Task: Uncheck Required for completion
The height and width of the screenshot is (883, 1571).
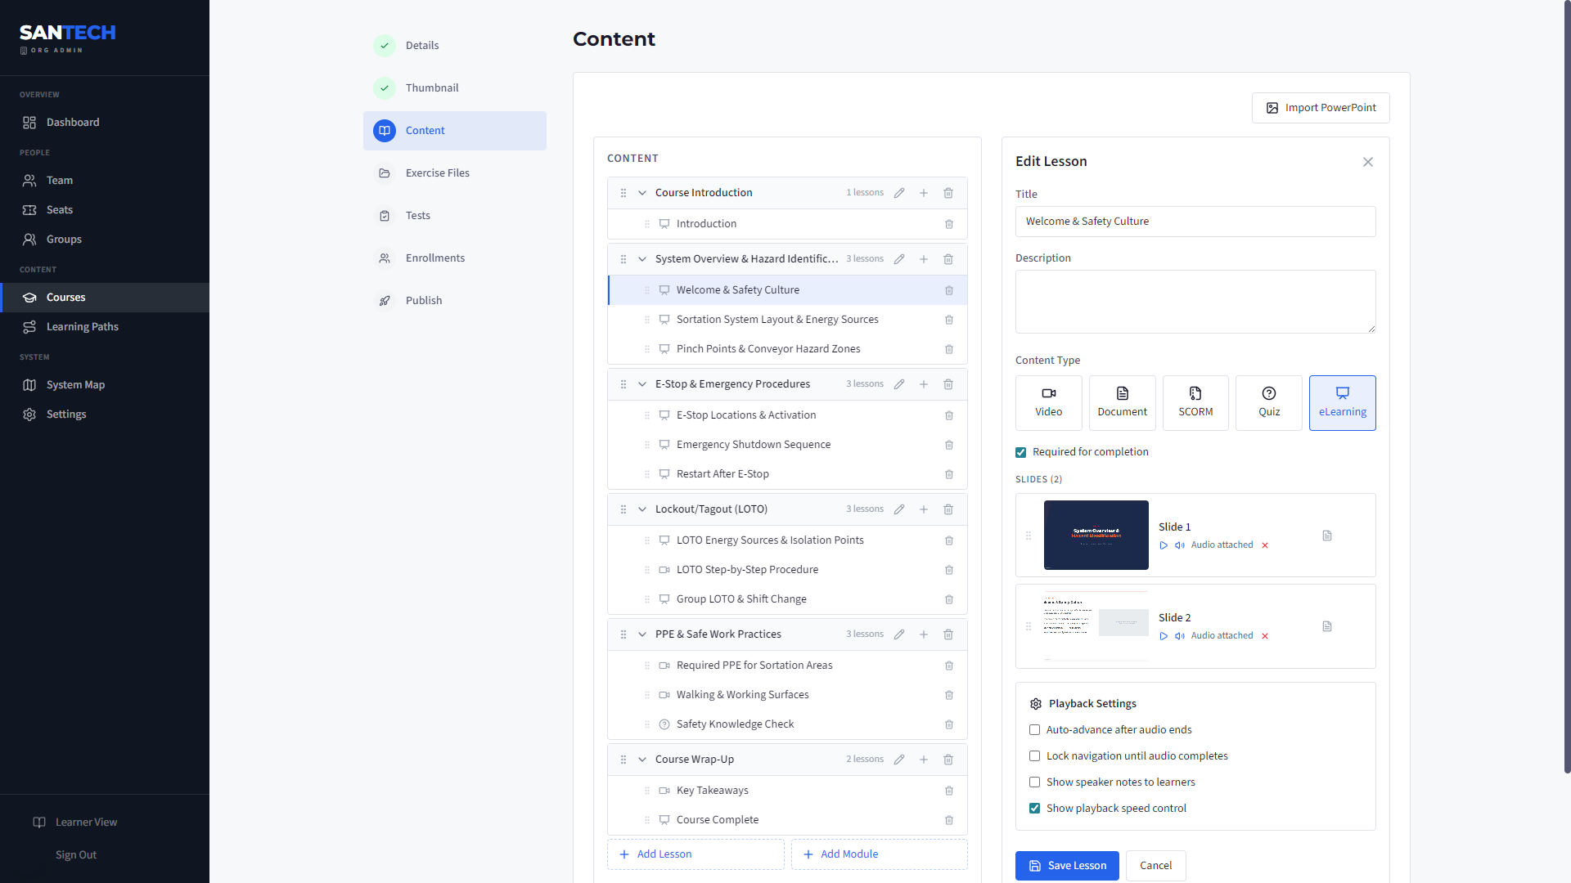Action: coord(1021,452)
